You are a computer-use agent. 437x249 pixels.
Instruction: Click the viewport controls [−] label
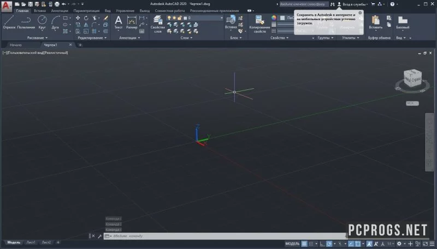tap(4, 52)
